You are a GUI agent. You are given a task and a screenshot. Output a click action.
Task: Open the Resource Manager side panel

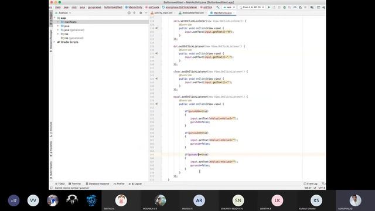pyautogui.click(x=51, y=41)
